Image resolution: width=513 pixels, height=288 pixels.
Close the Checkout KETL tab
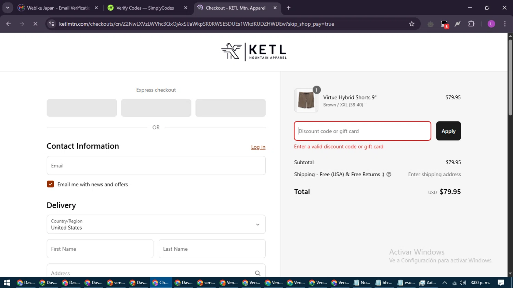tap(275, 8)
